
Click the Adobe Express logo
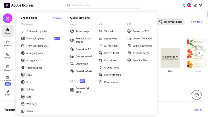(x=19, y=5)
